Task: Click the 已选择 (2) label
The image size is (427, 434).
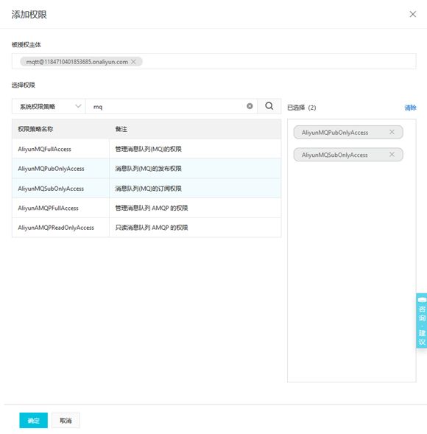Action: [301, 108]
